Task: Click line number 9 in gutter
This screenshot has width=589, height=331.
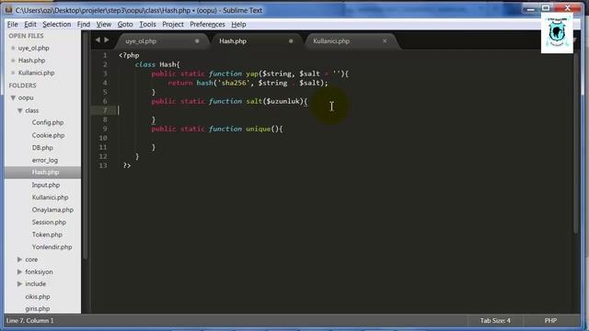Action: pyautogui.click(x=105, y=129)
